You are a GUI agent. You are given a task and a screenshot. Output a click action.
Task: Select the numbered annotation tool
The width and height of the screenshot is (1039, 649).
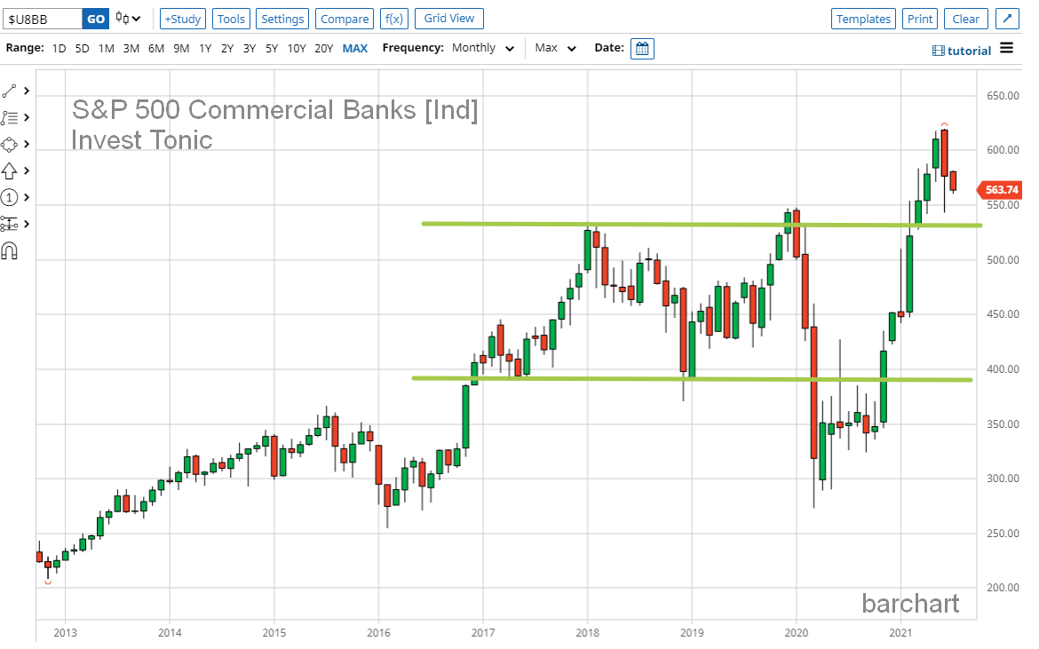(x=13, y=197)
